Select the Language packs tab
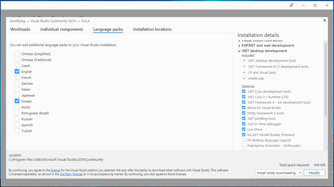This screenshot has width=334, height=187. pyautogui.click(x=108, y=29)
